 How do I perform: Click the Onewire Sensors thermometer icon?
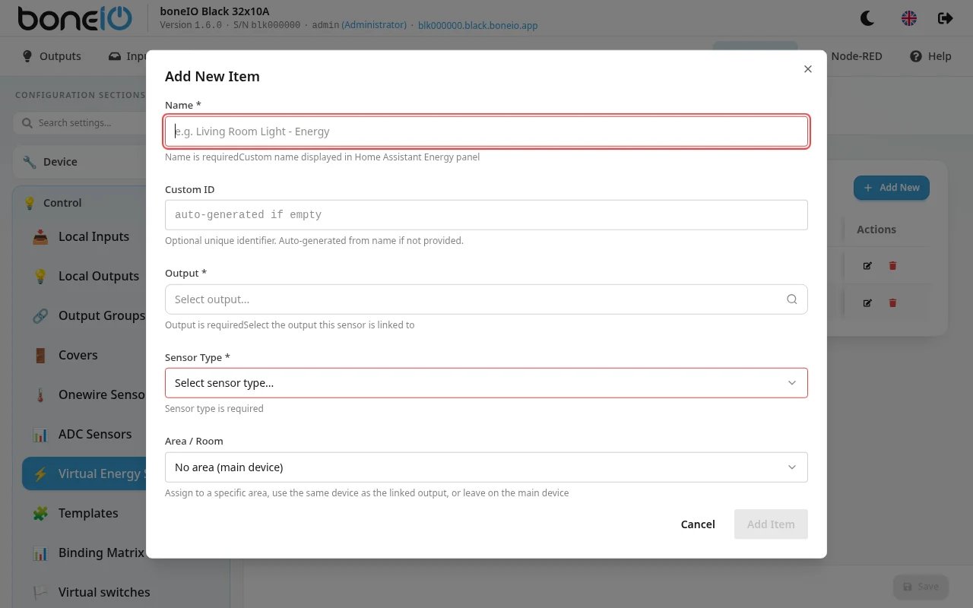click(40, 394)
